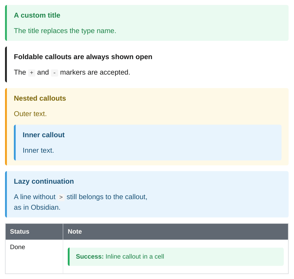Click the line 'as in Obsidian.'
Screen dimensions: 294x279
click(37, 208)
